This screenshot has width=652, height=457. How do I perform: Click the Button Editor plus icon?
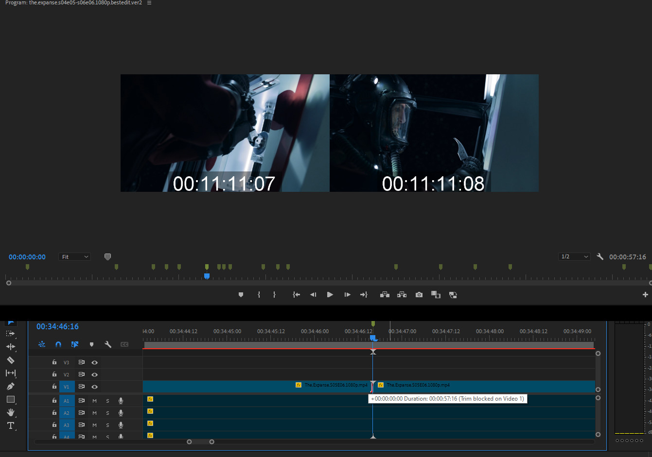coord(645,295)
